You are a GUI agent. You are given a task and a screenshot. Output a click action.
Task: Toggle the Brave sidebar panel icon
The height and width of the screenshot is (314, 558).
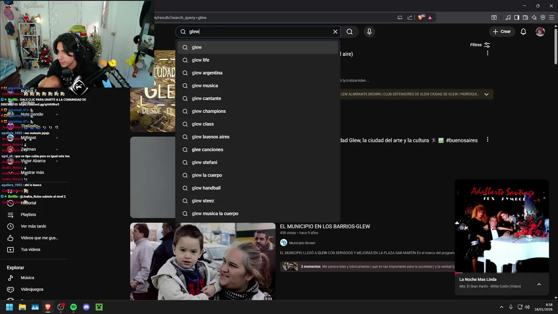tap(517, 17)
